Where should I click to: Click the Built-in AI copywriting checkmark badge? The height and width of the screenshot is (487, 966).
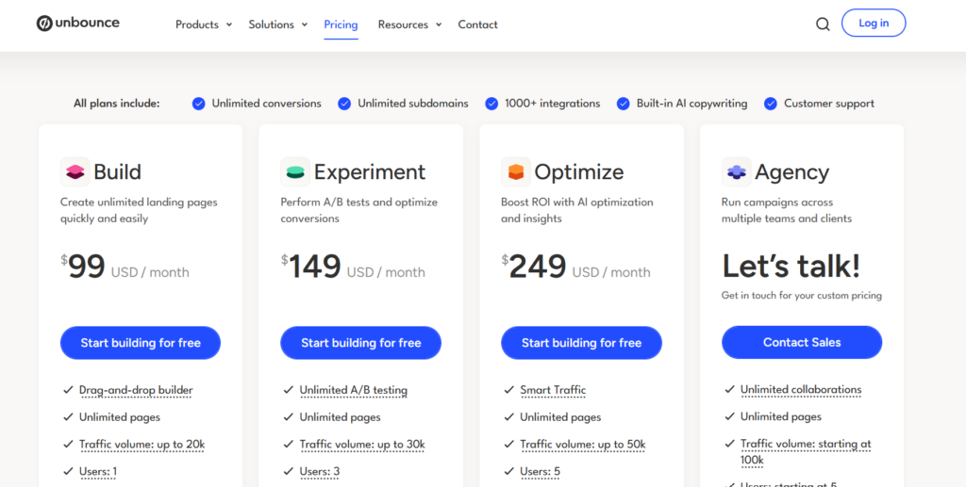[623, 104]
